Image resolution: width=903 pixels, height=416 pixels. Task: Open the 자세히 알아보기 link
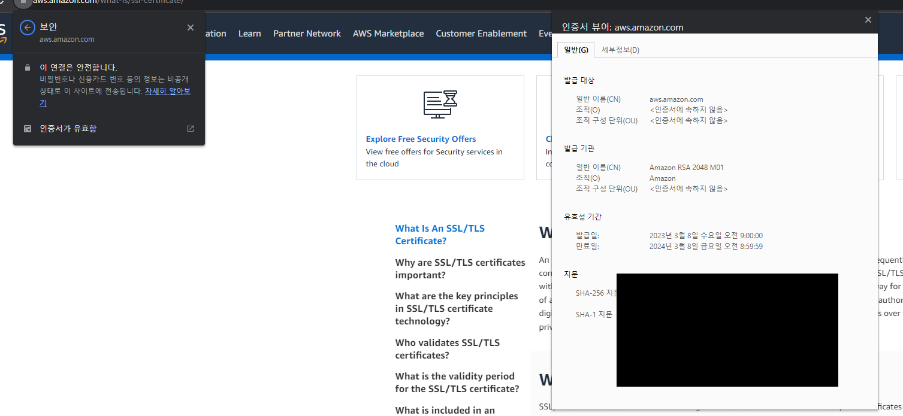pos(168,92)
